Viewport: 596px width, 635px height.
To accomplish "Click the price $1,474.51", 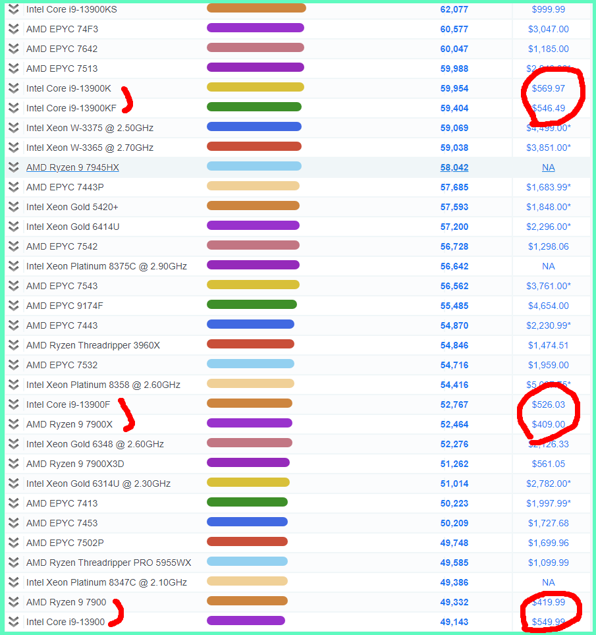I will click(548, 345).
